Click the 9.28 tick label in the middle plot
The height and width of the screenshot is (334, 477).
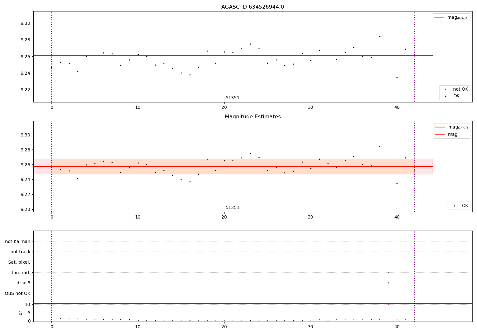coord(25,150)
